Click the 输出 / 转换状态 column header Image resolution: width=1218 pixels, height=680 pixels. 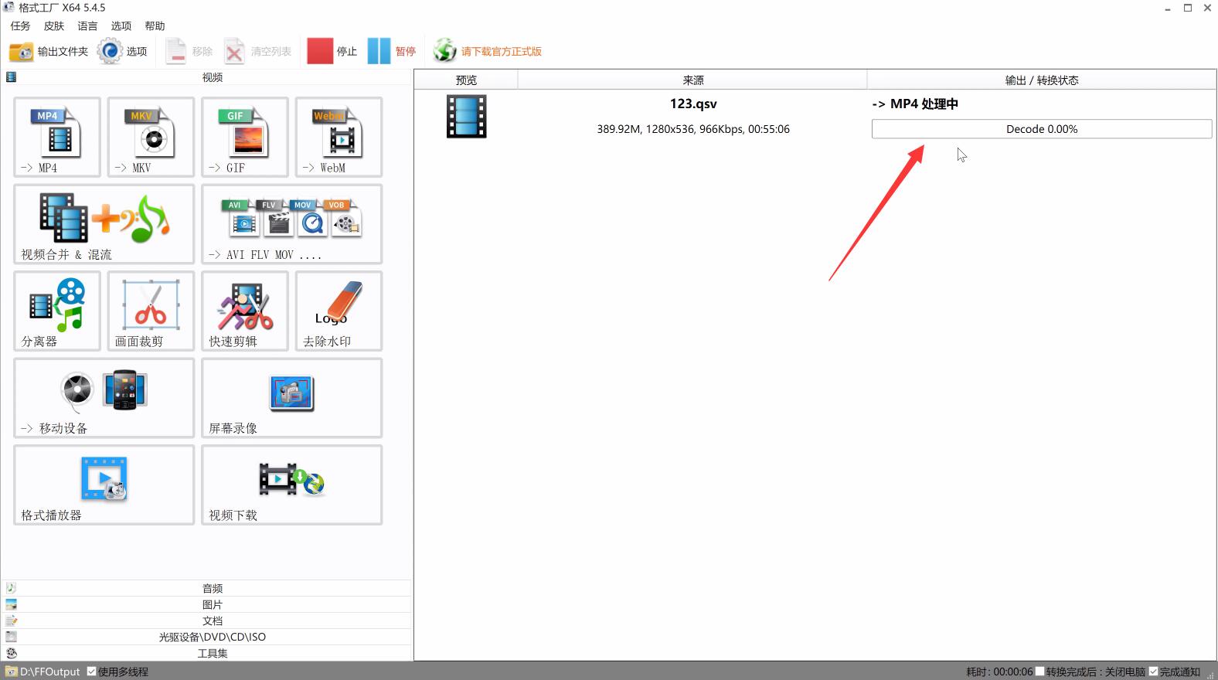coord(1041,80)
